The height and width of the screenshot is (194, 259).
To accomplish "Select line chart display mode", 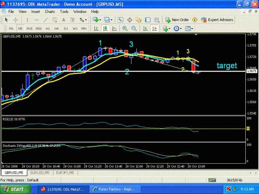I will click(114, 29).
